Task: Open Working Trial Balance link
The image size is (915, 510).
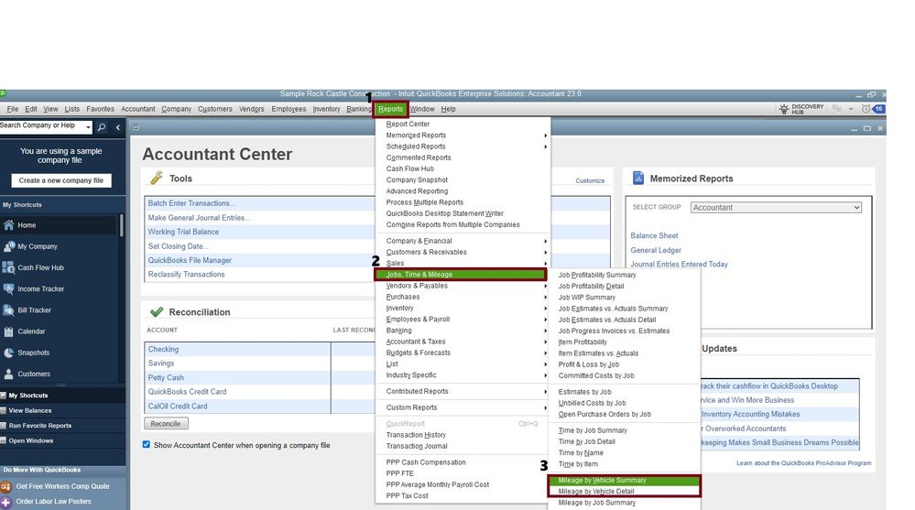Action: coord(183,232)
